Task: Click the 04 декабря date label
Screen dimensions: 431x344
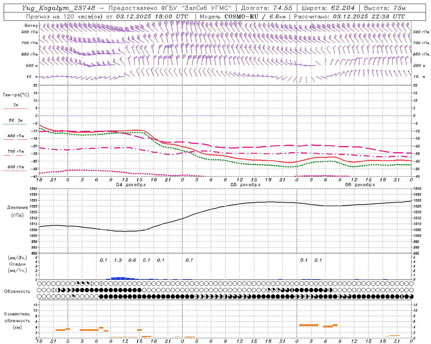Action: [x=131, y=185]
